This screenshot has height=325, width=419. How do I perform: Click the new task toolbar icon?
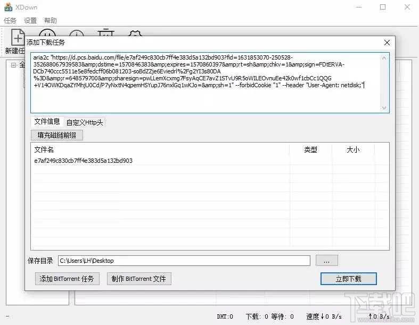(x=18, y=37)
